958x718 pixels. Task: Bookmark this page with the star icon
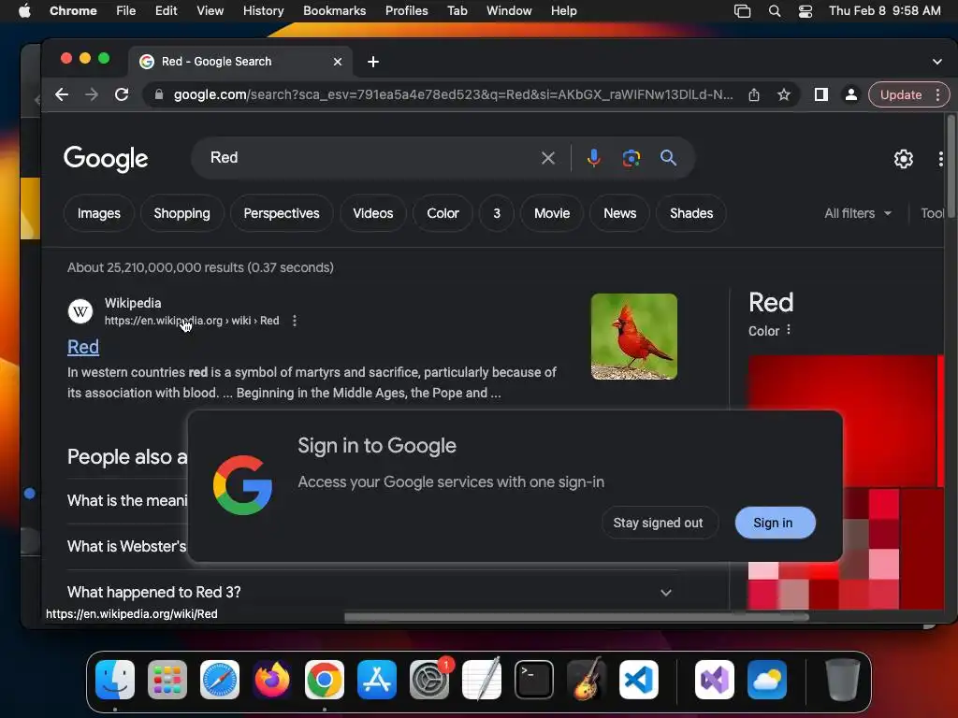(x=784, y=94)
